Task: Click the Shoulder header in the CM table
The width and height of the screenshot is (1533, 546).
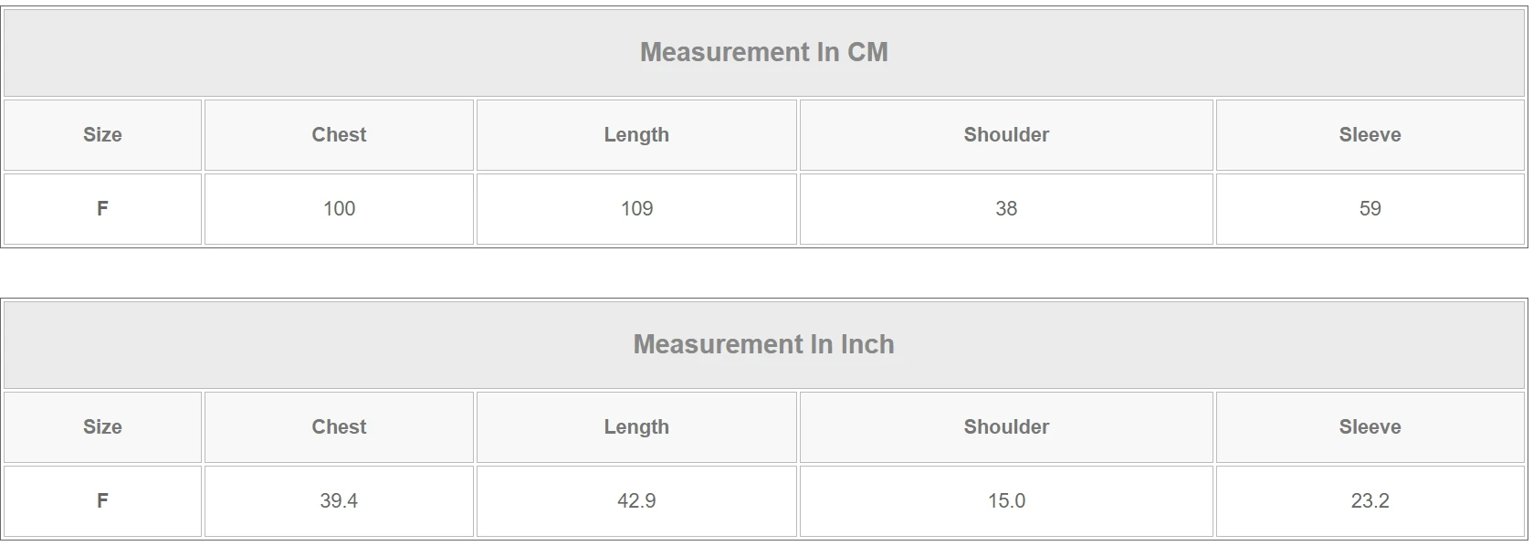Action: pos(1006,135)
